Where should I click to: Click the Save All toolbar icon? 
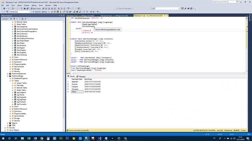point(28,9)
